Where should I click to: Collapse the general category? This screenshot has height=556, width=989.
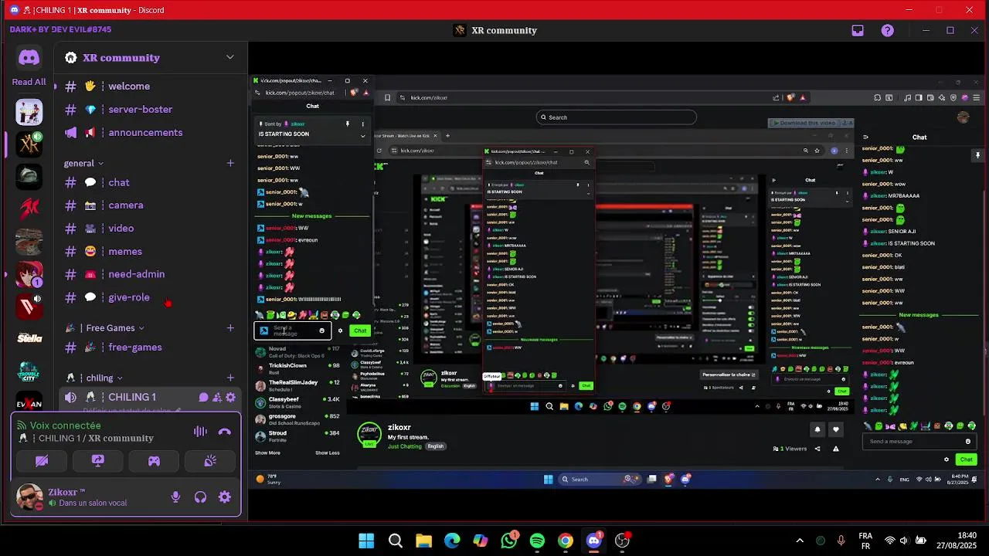tap(83, 163)
